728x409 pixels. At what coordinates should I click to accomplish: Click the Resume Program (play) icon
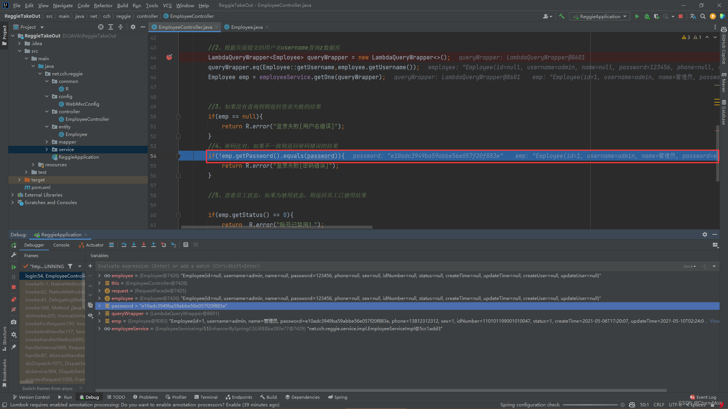coord(14,267)
